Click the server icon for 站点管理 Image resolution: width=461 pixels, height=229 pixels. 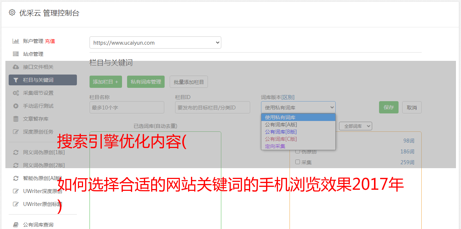pos(16,54)
